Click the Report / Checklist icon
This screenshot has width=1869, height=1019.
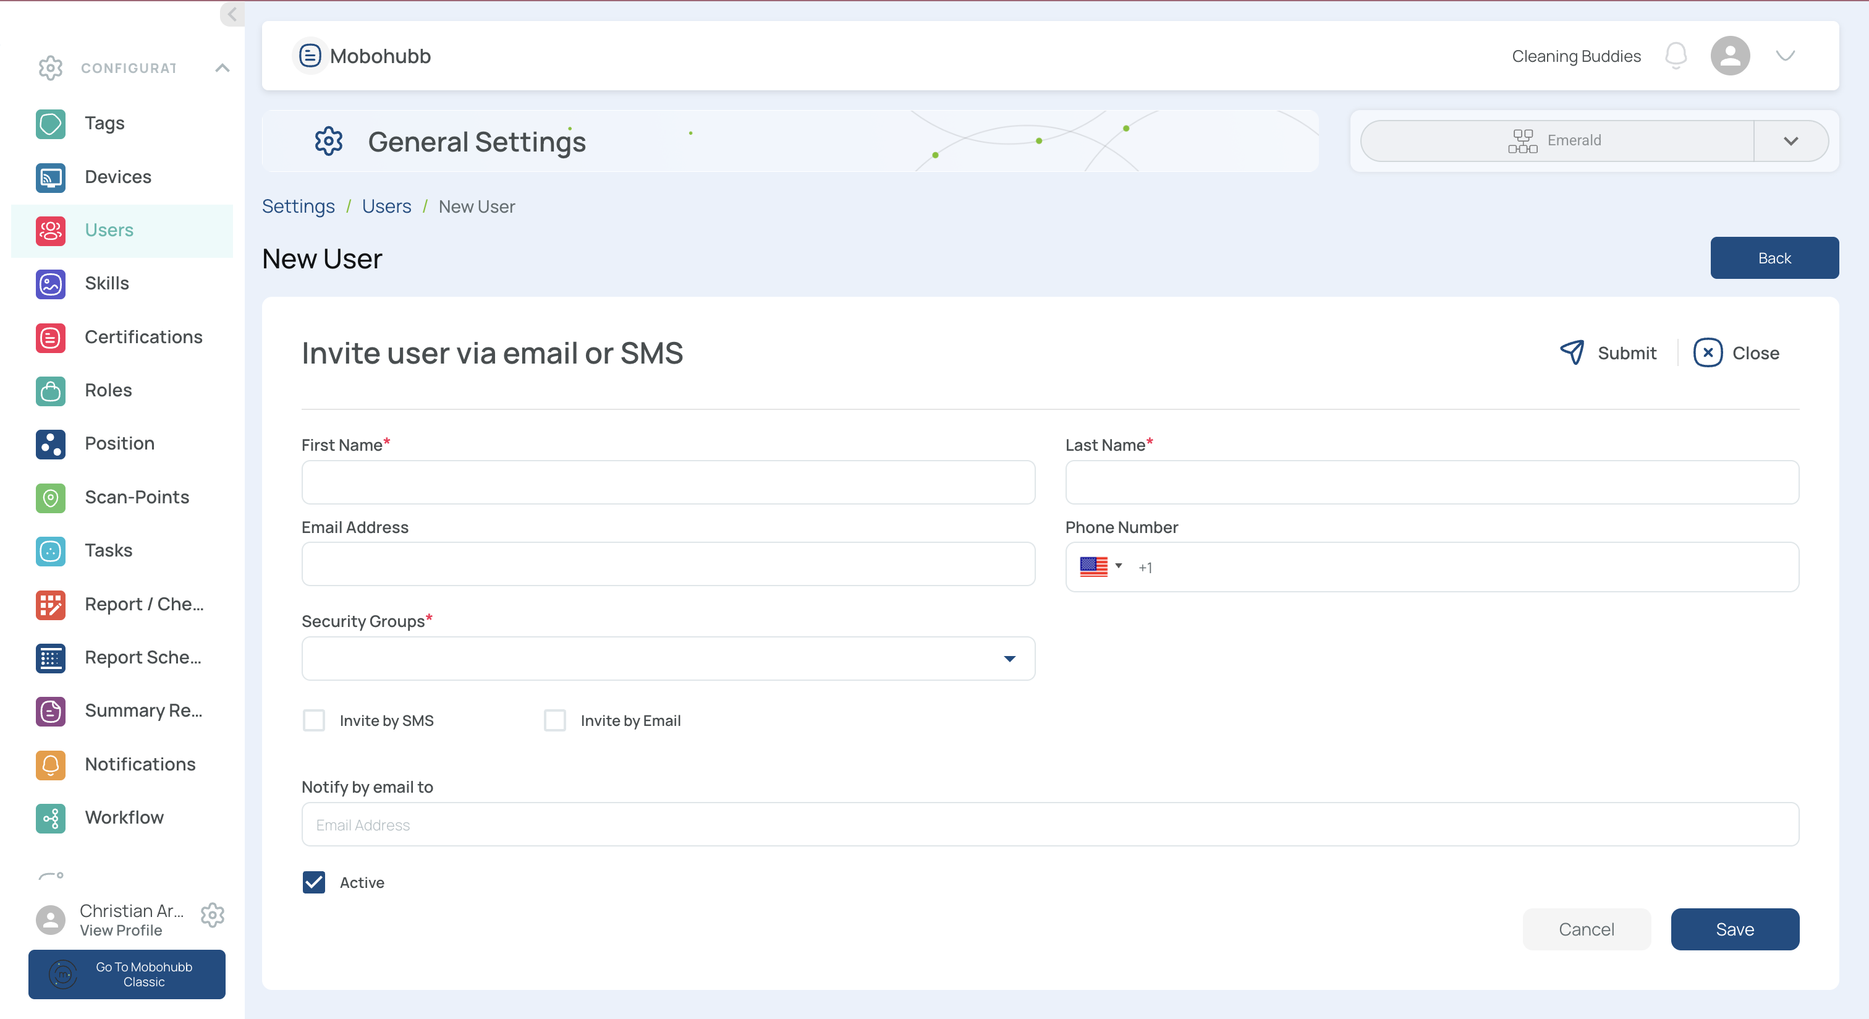50,605
